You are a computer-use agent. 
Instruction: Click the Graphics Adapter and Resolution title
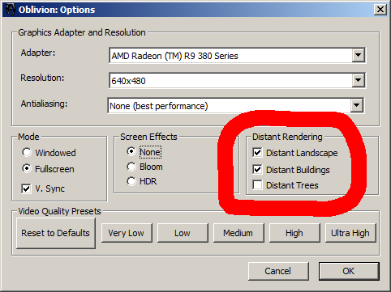pyautogui.click(x=82, y=32)
